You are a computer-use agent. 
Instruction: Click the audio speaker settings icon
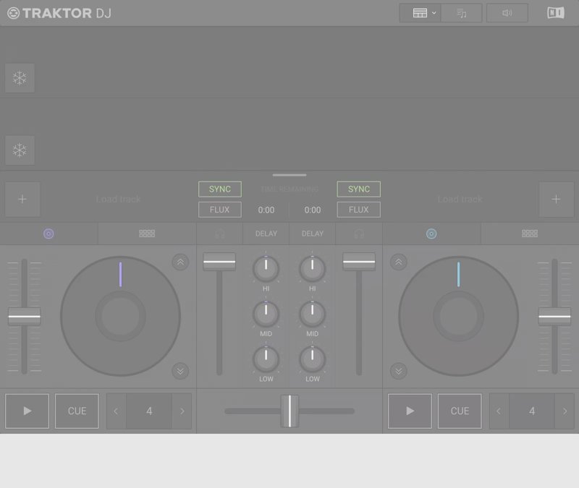[x=507, y=13]
